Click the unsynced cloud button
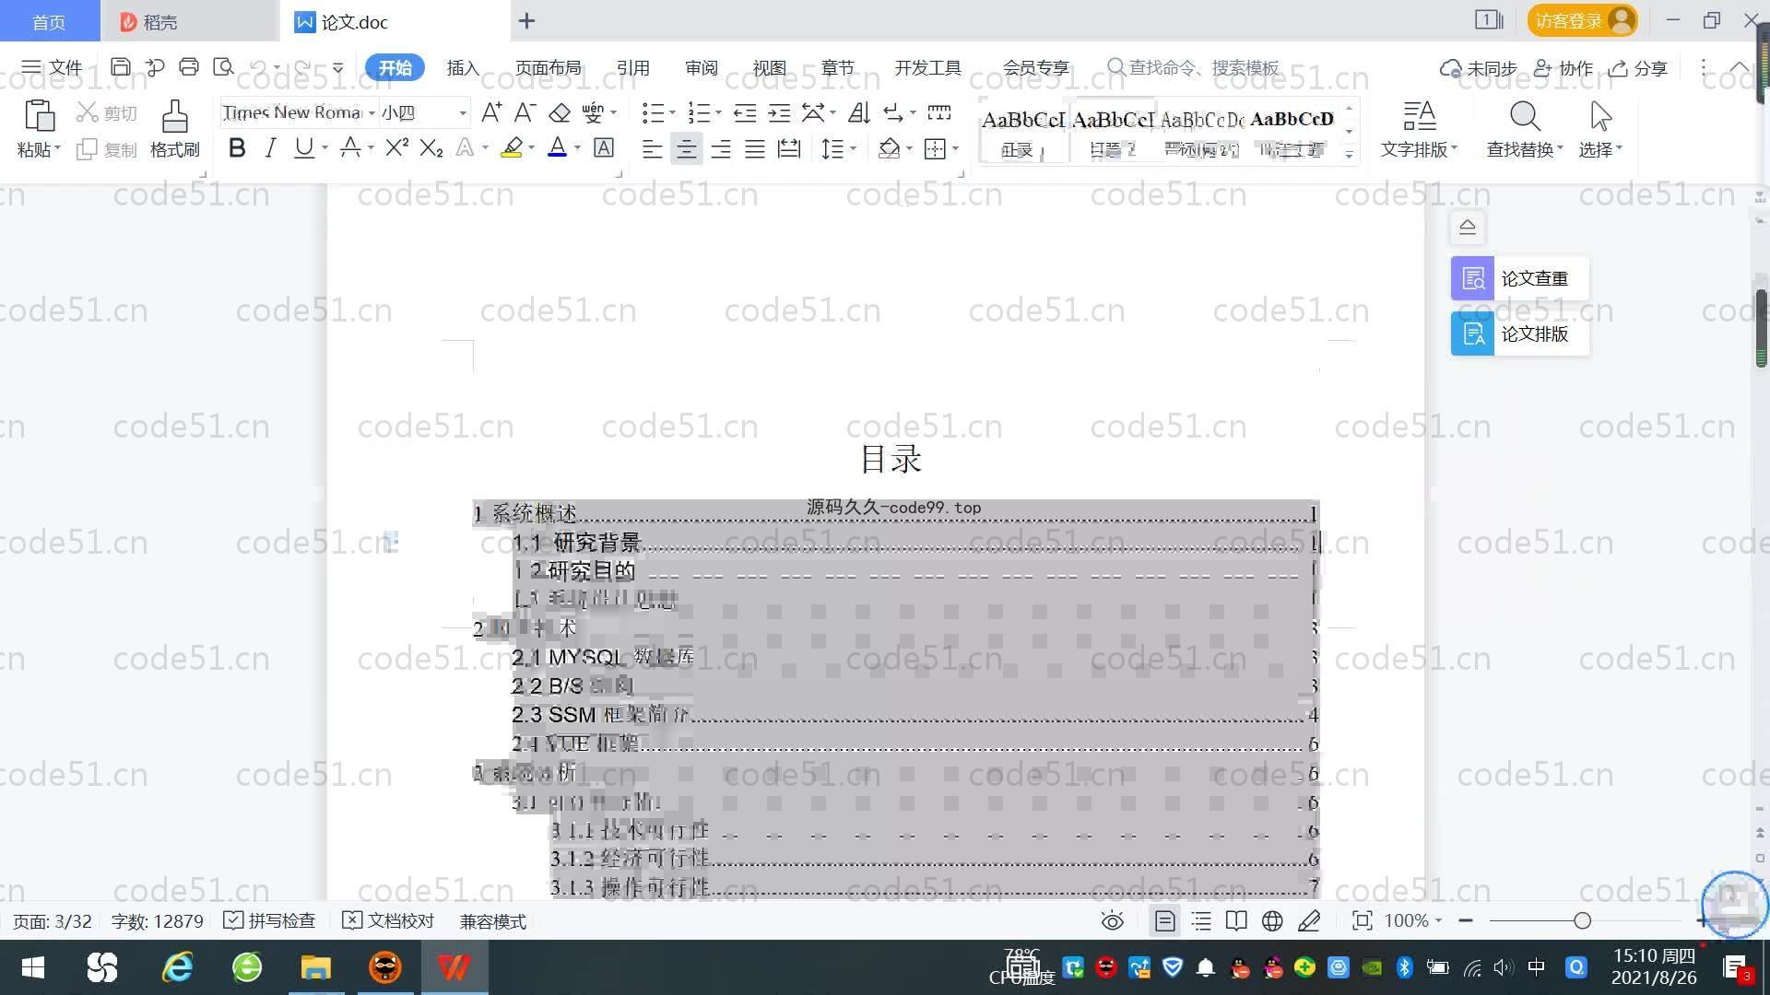 pos(1479,68)
